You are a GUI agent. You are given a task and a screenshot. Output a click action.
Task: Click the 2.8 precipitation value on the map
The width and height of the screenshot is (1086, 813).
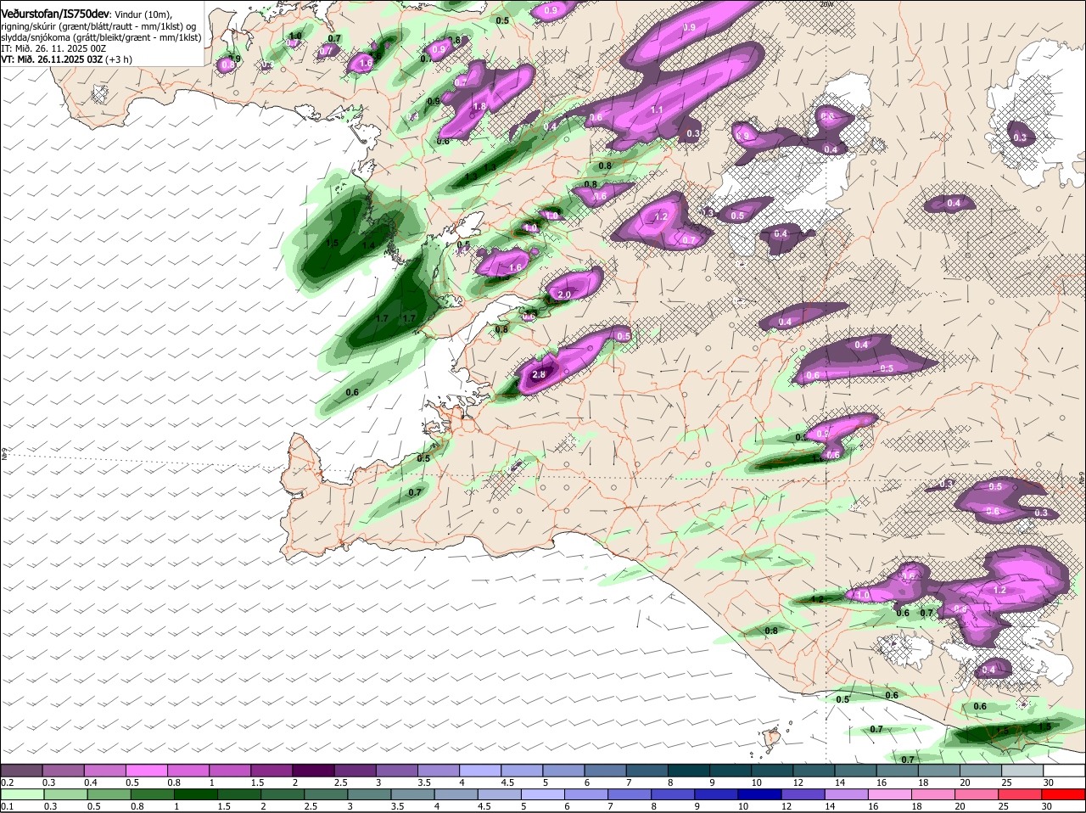(x=538, y=374)
